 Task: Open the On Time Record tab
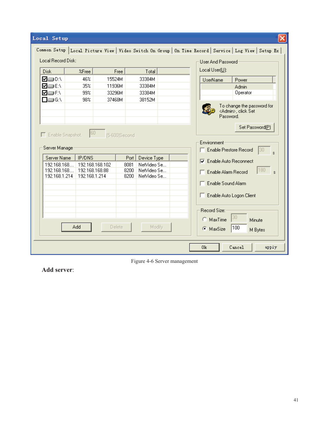point(191,51)
